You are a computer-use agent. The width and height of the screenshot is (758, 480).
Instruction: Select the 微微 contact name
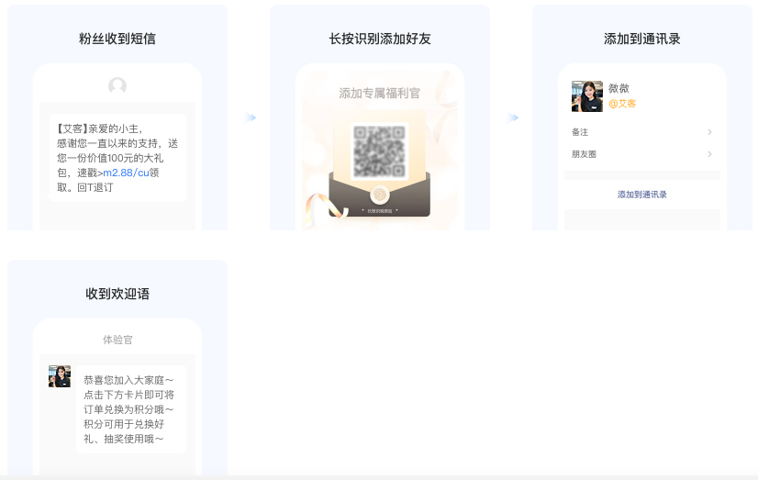619,88
